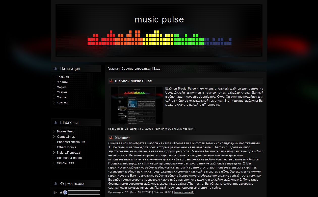The height and width of the screenshot is (197, 318).
Task: Select the Other/Прочие template category
Action: coord(67,147)
